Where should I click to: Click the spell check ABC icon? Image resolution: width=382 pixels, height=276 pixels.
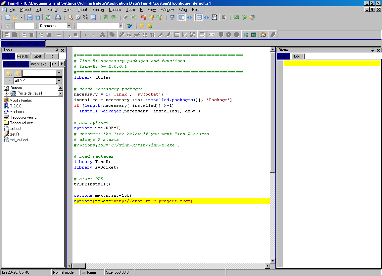129,26
